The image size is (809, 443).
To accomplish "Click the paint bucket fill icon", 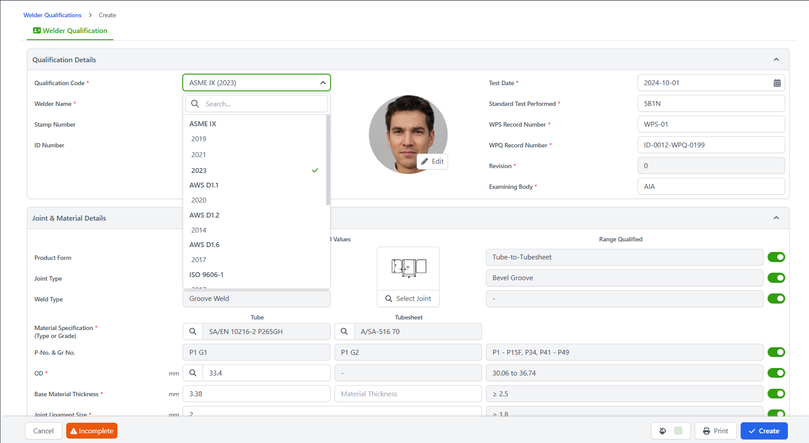I will tap(662, 431).
